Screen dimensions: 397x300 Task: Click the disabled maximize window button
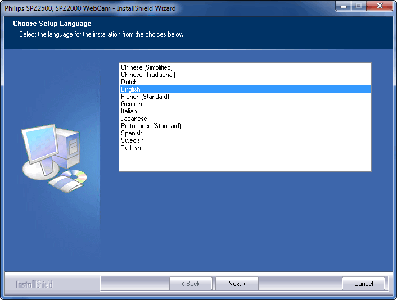click(359, 6)
